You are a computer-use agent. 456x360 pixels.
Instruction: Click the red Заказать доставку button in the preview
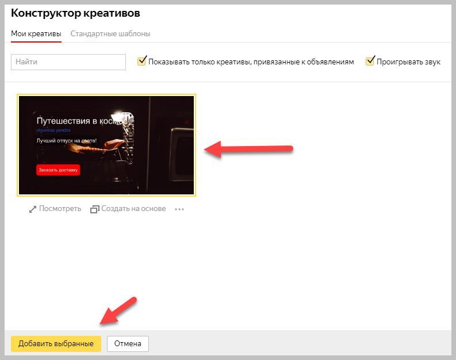[x=58, y=170]
